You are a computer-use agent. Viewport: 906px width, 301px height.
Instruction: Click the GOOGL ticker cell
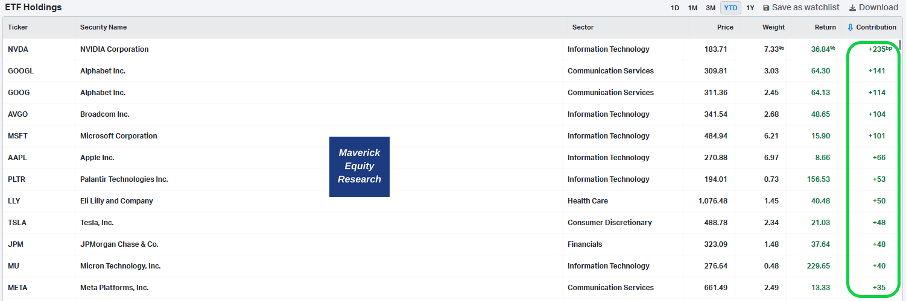coord(21,71)
